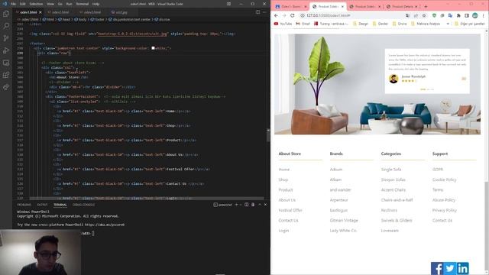Image resolution: width=489 pixels, height=275 pixels.
Task: Open a new Chrome tab
Action: (x=426, y=6)
